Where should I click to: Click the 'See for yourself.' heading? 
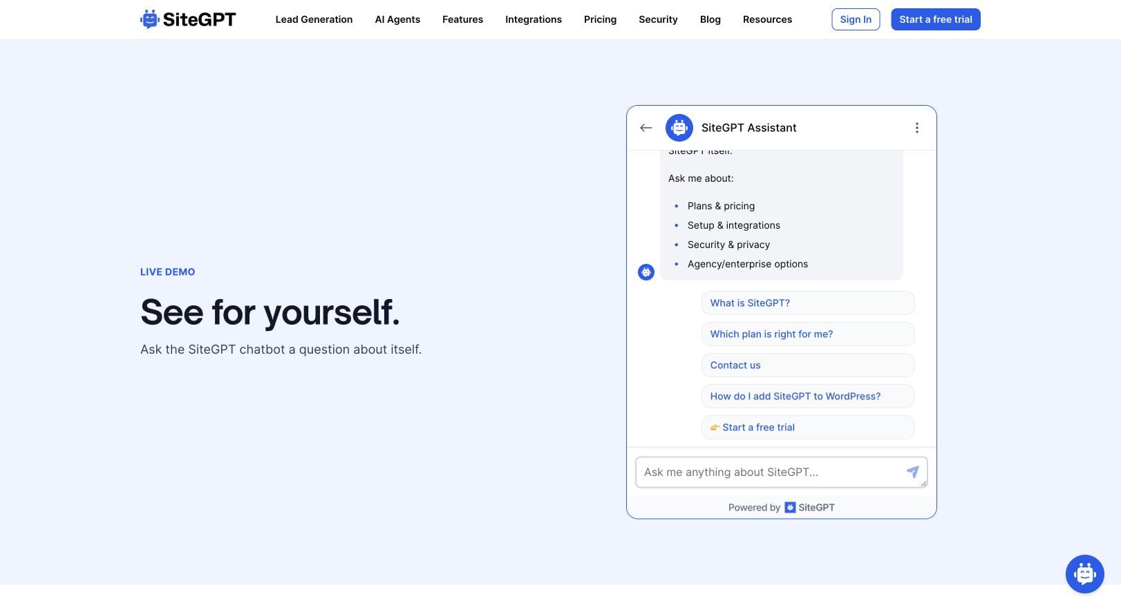[270, 312]
